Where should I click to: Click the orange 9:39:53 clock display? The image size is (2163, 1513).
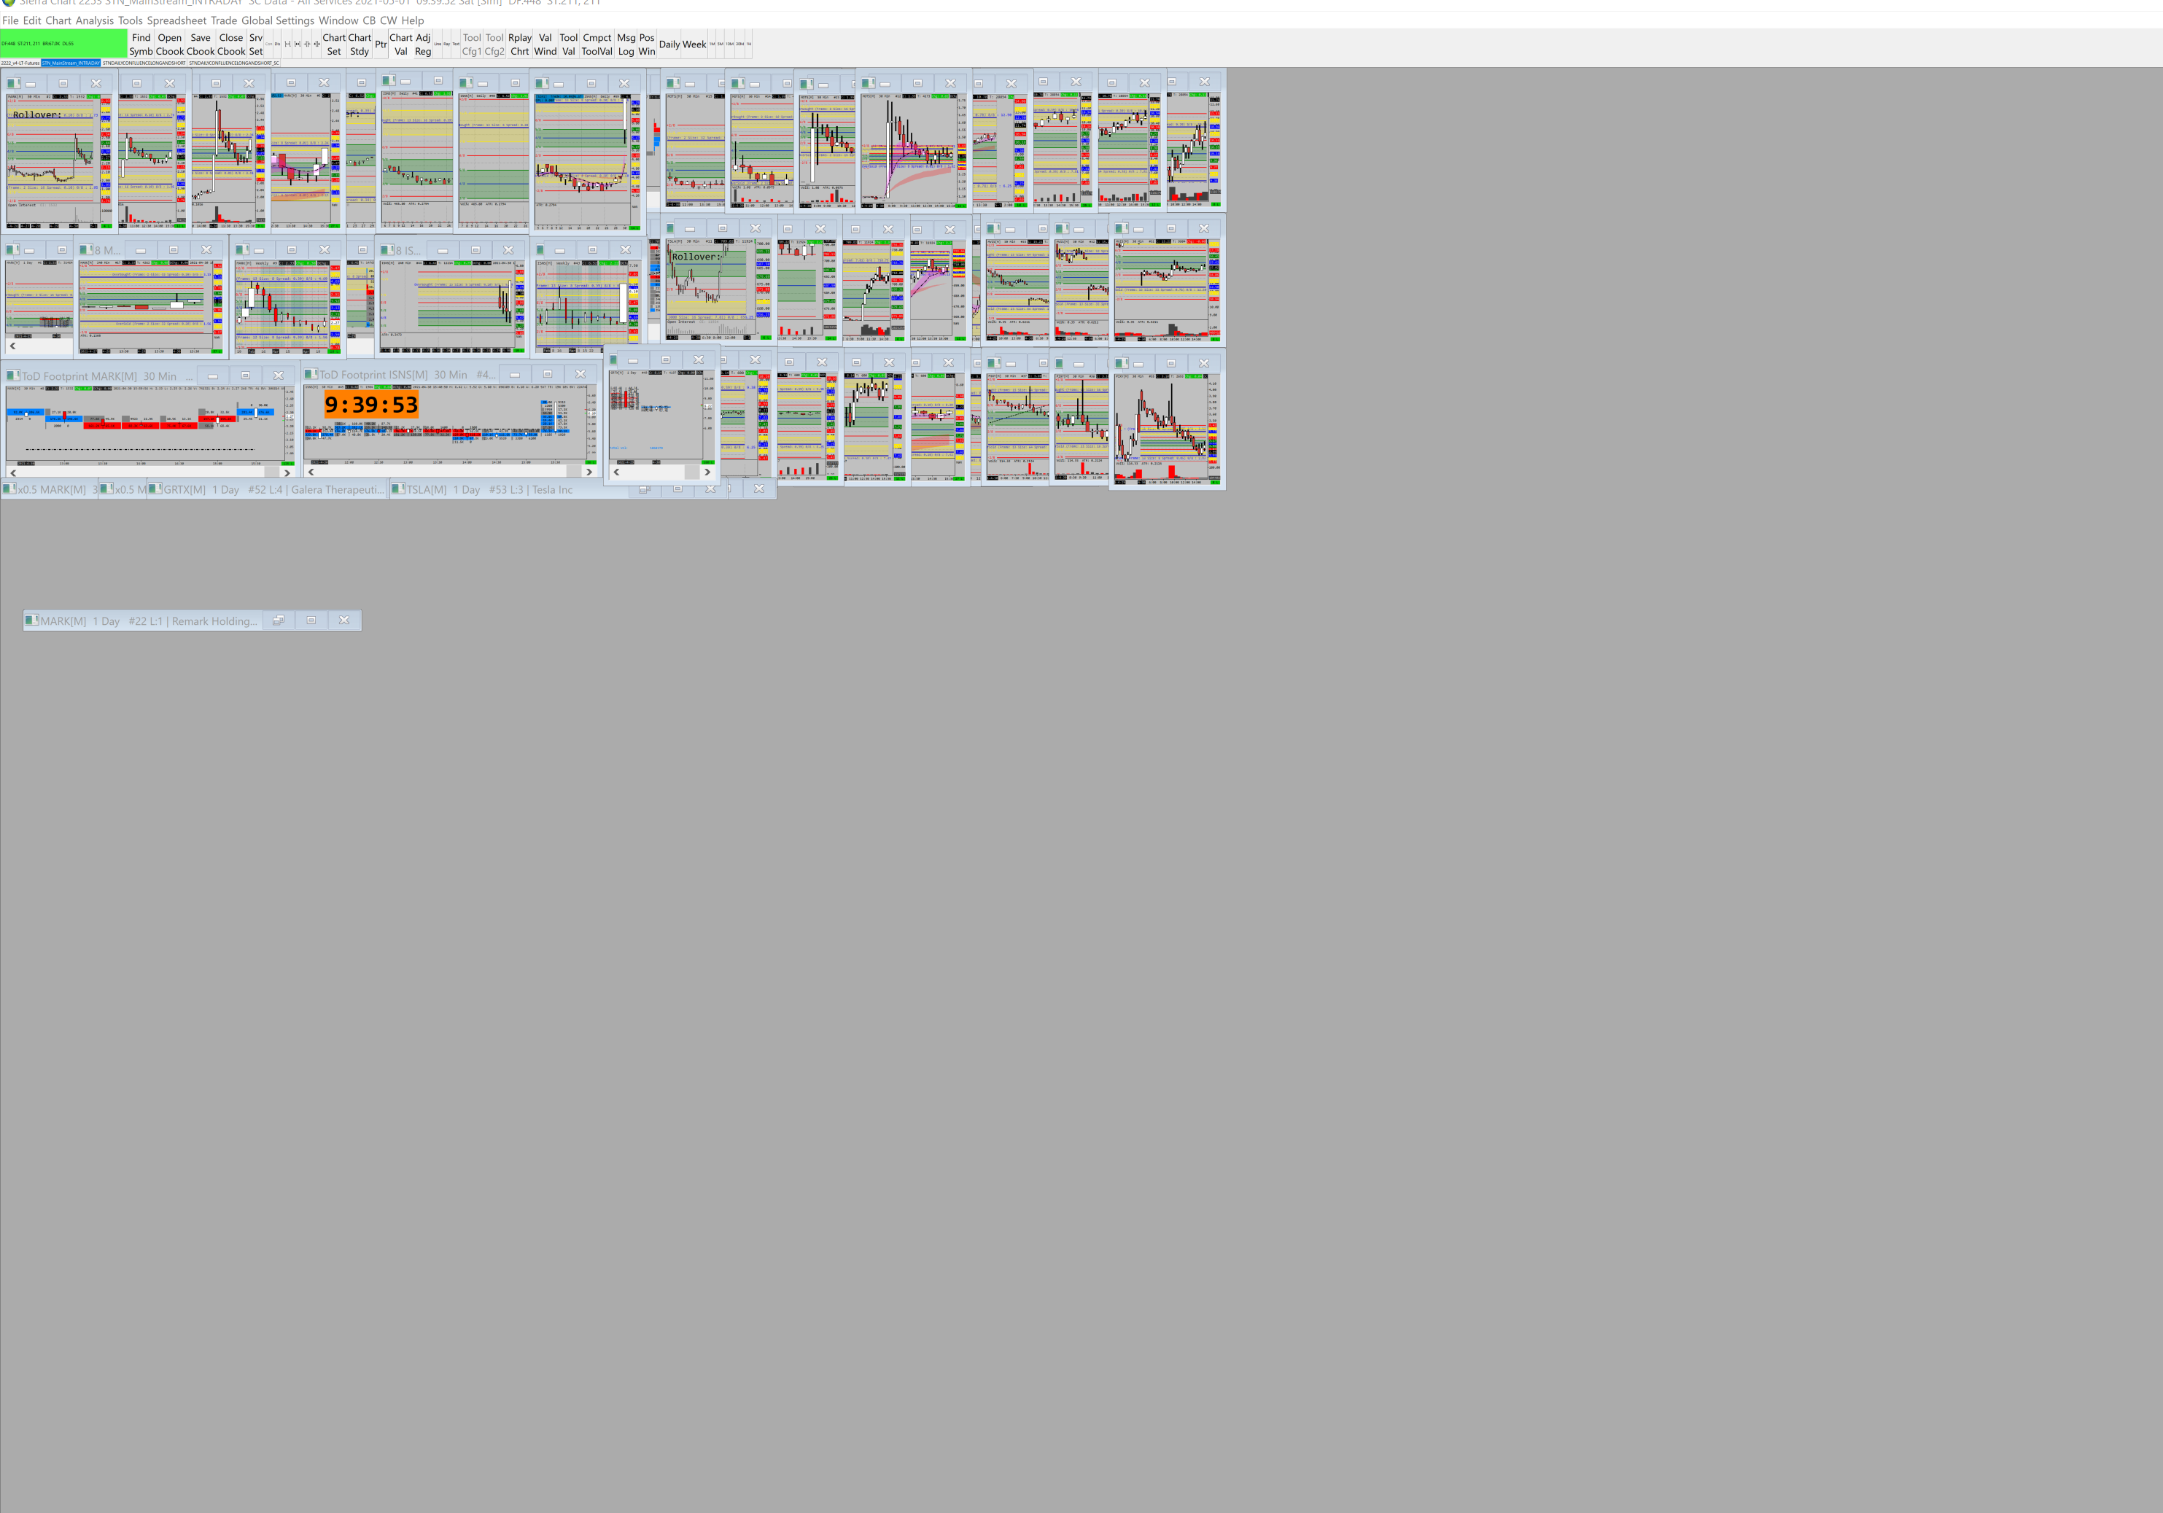371,405
